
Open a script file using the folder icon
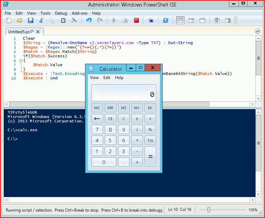coord(20,20)
